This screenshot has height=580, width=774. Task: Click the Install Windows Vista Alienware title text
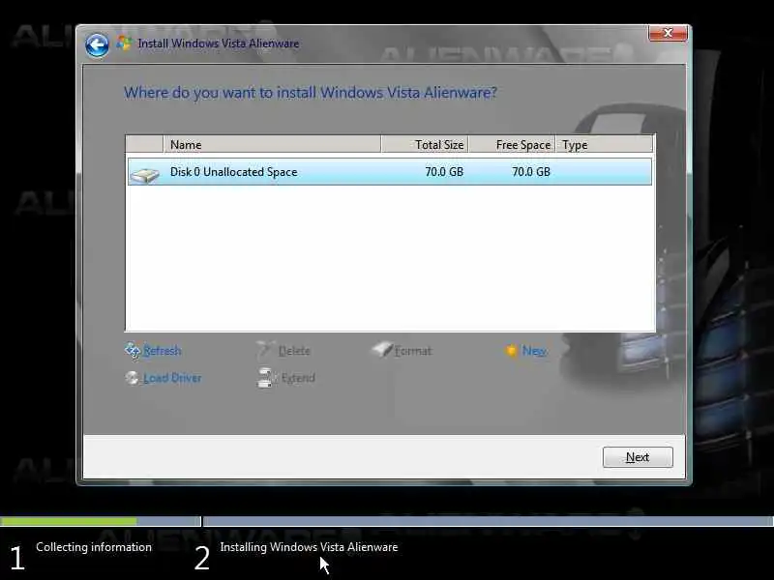pyautogui.click(x=219, y=43)
